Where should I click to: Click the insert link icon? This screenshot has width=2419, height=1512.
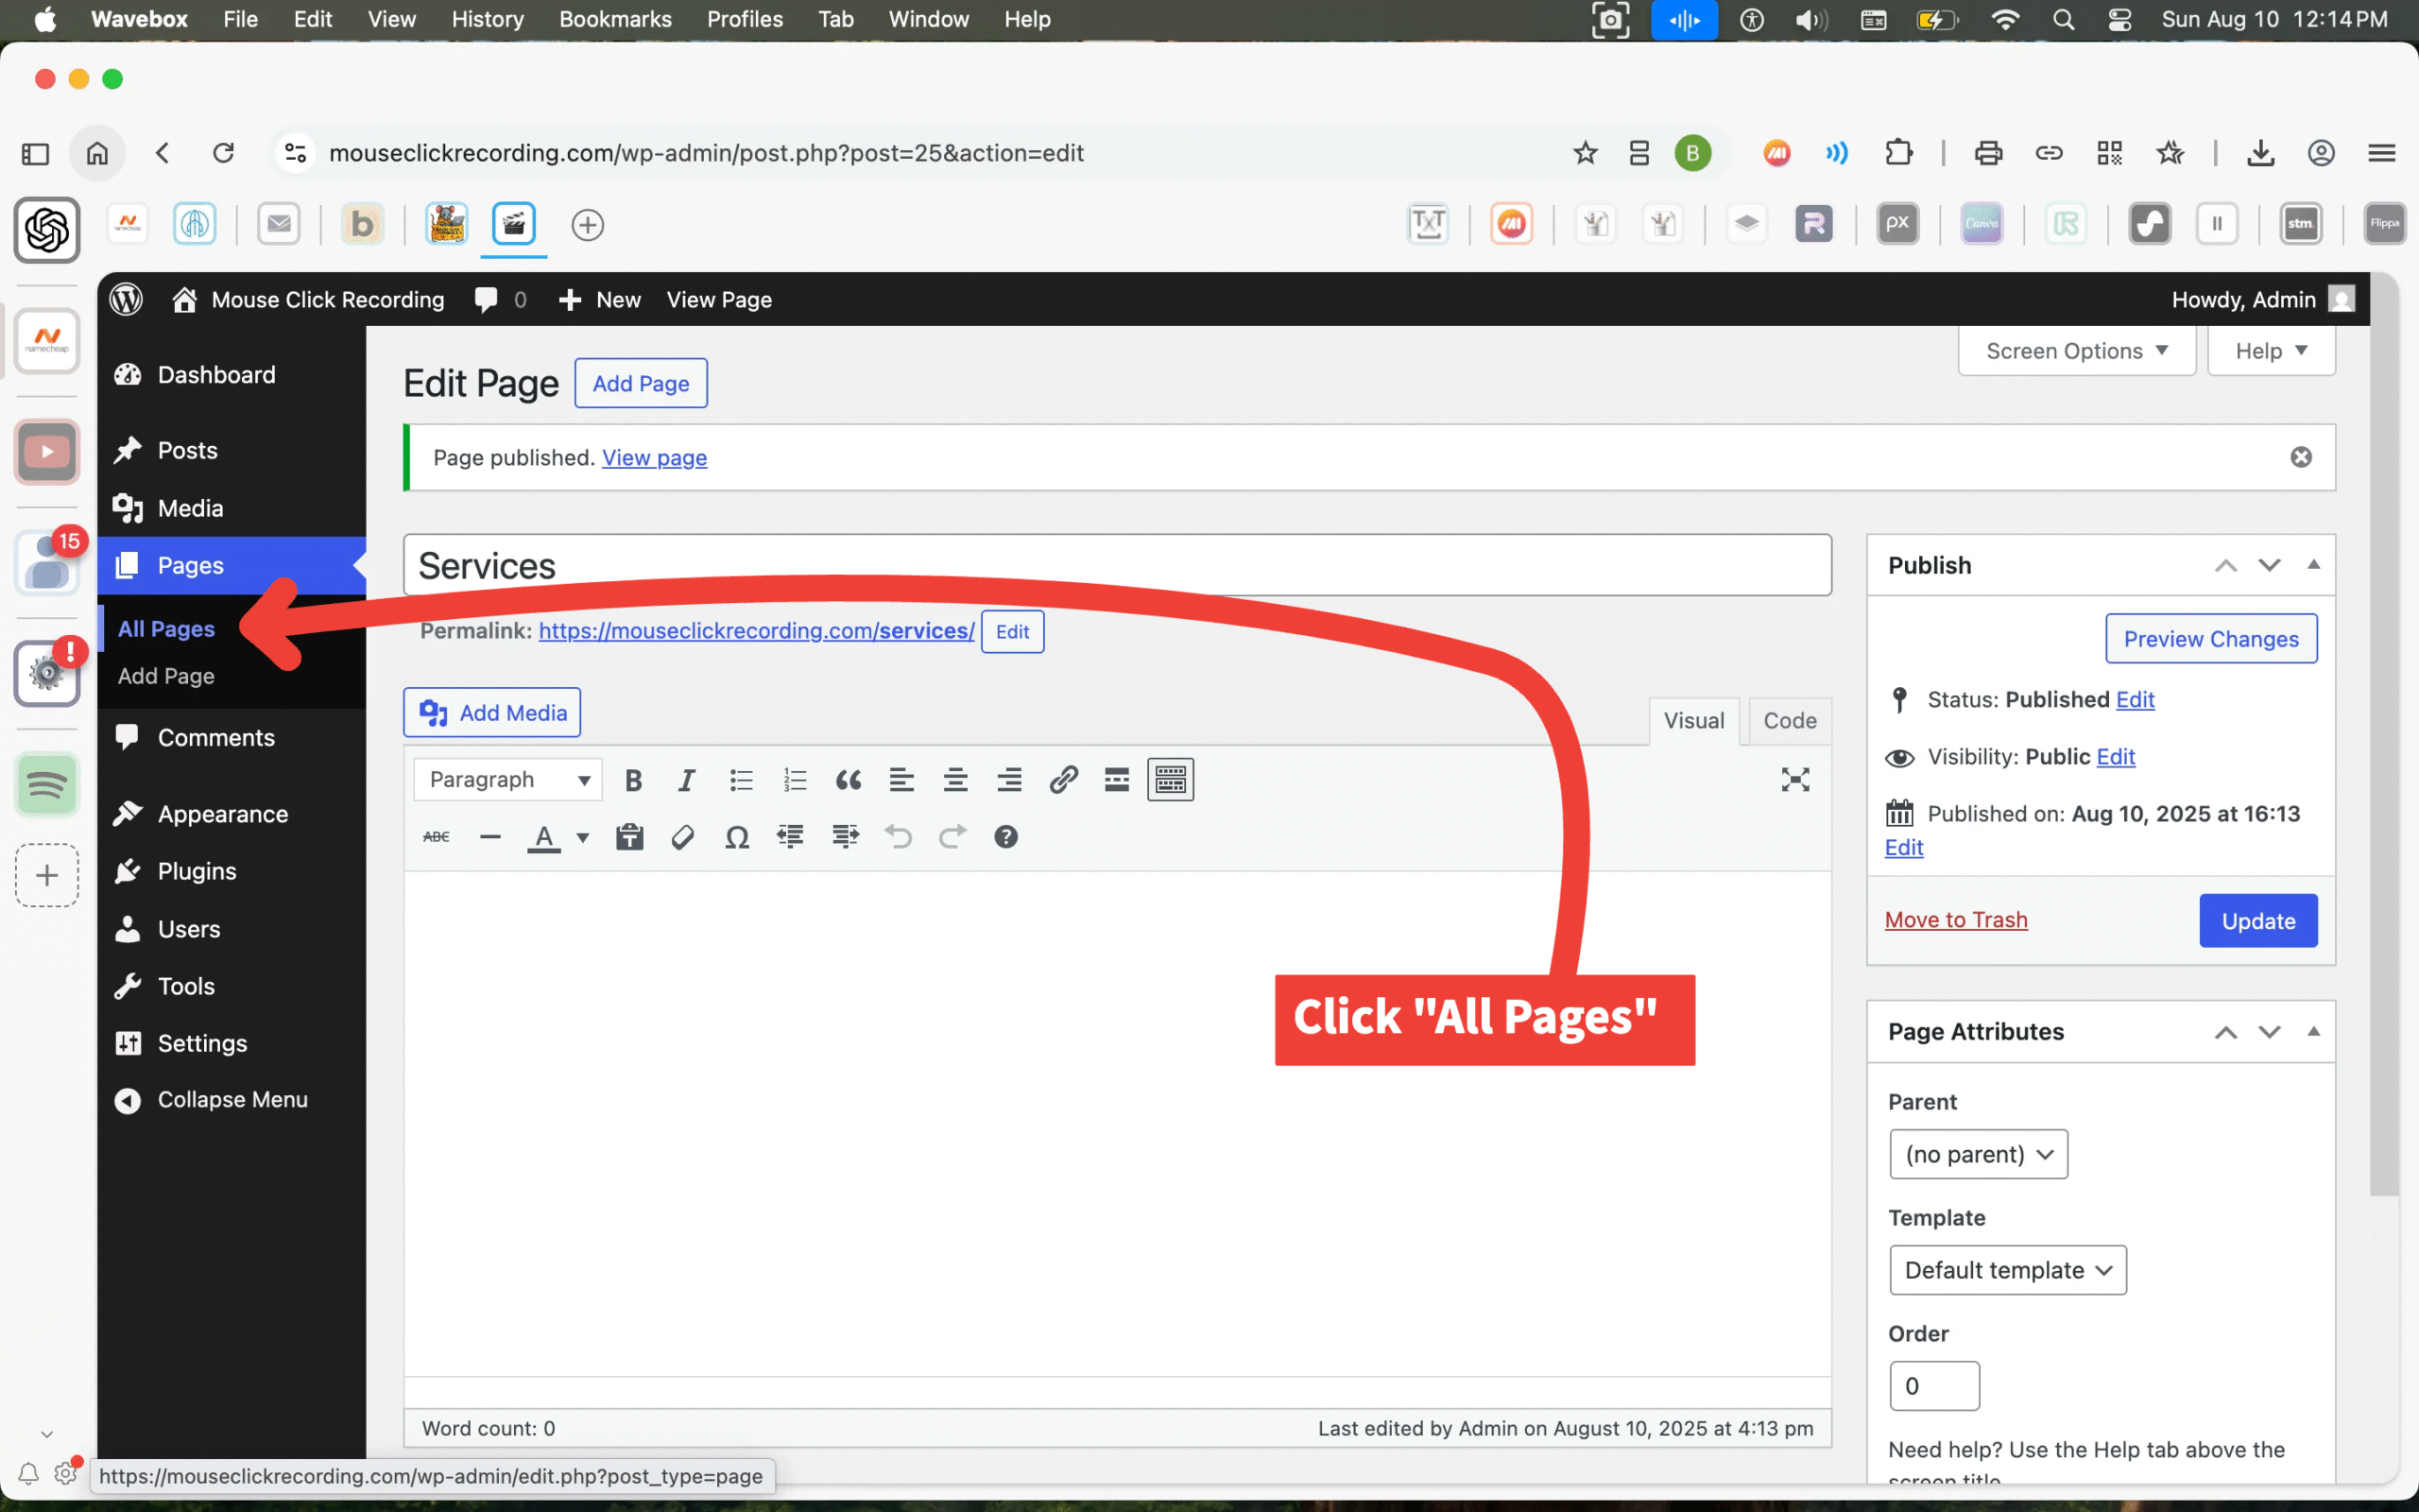pyautogui.click(x=1062, y=780)
